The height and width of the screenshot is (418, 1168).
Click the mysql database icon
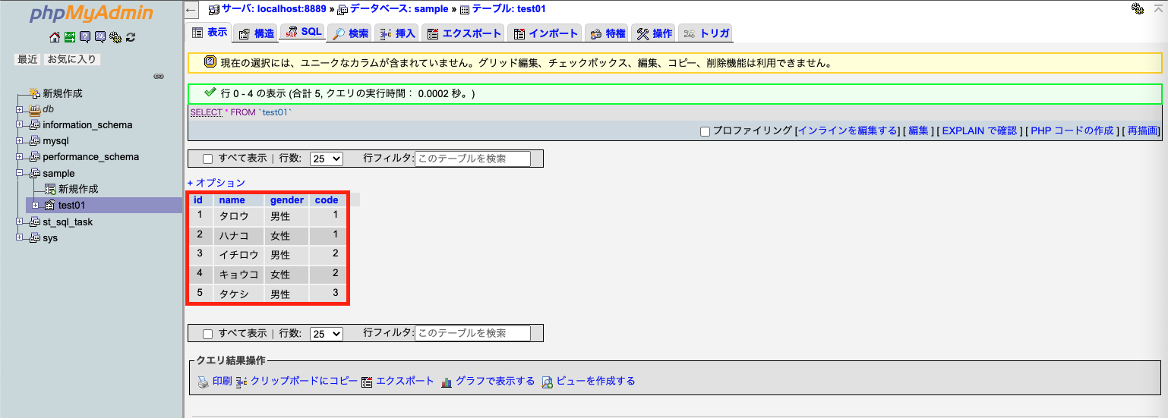34,141
